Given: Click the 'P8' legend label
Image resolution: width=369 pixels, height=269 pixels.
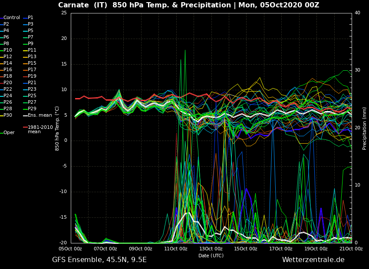Looking at the screenshot, I should 6,43.
